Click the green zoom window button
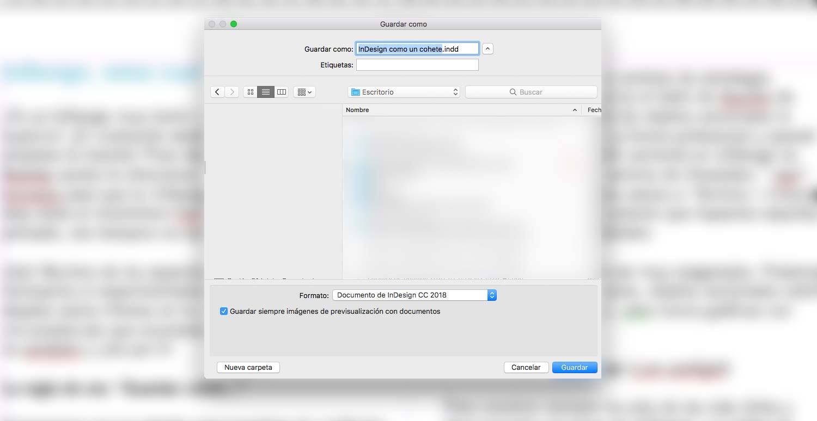 (x=234, y=24)
